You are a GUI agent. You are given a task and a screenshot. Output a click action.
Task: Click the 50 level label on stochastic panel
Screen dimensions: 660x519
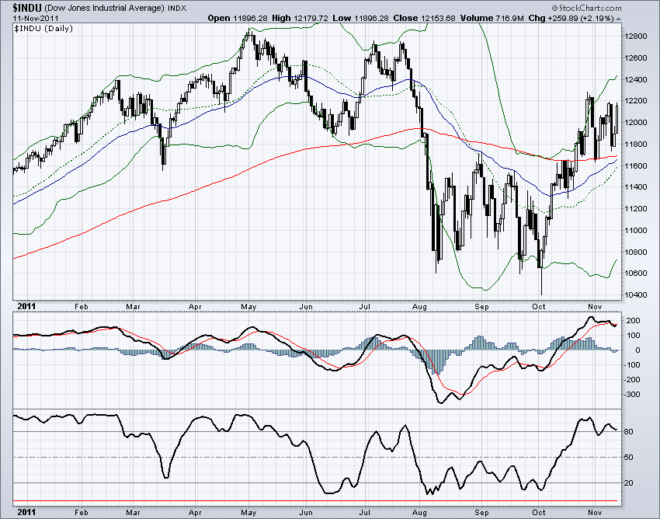coord(629,458)
